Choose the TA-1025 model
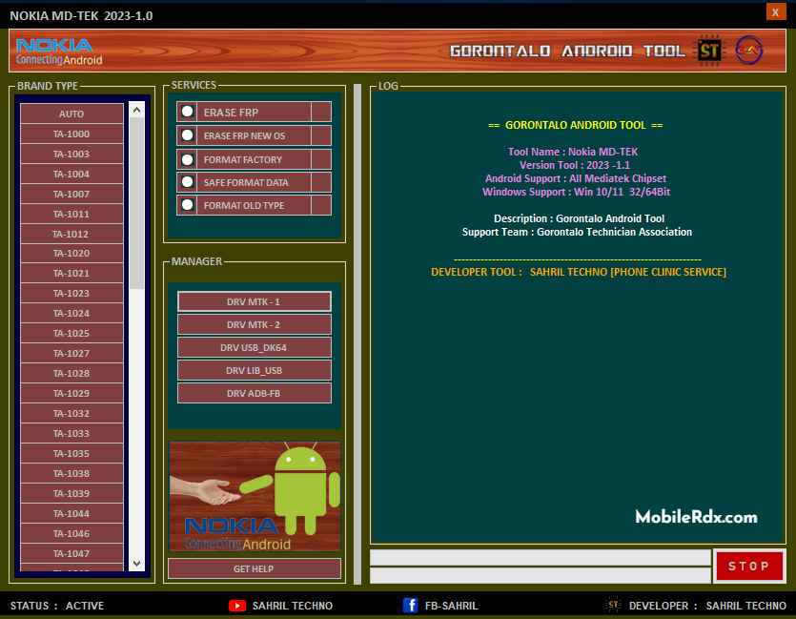The height and width of the screenshot is (619, 796). pyautogui.click(x=71, y=333)
